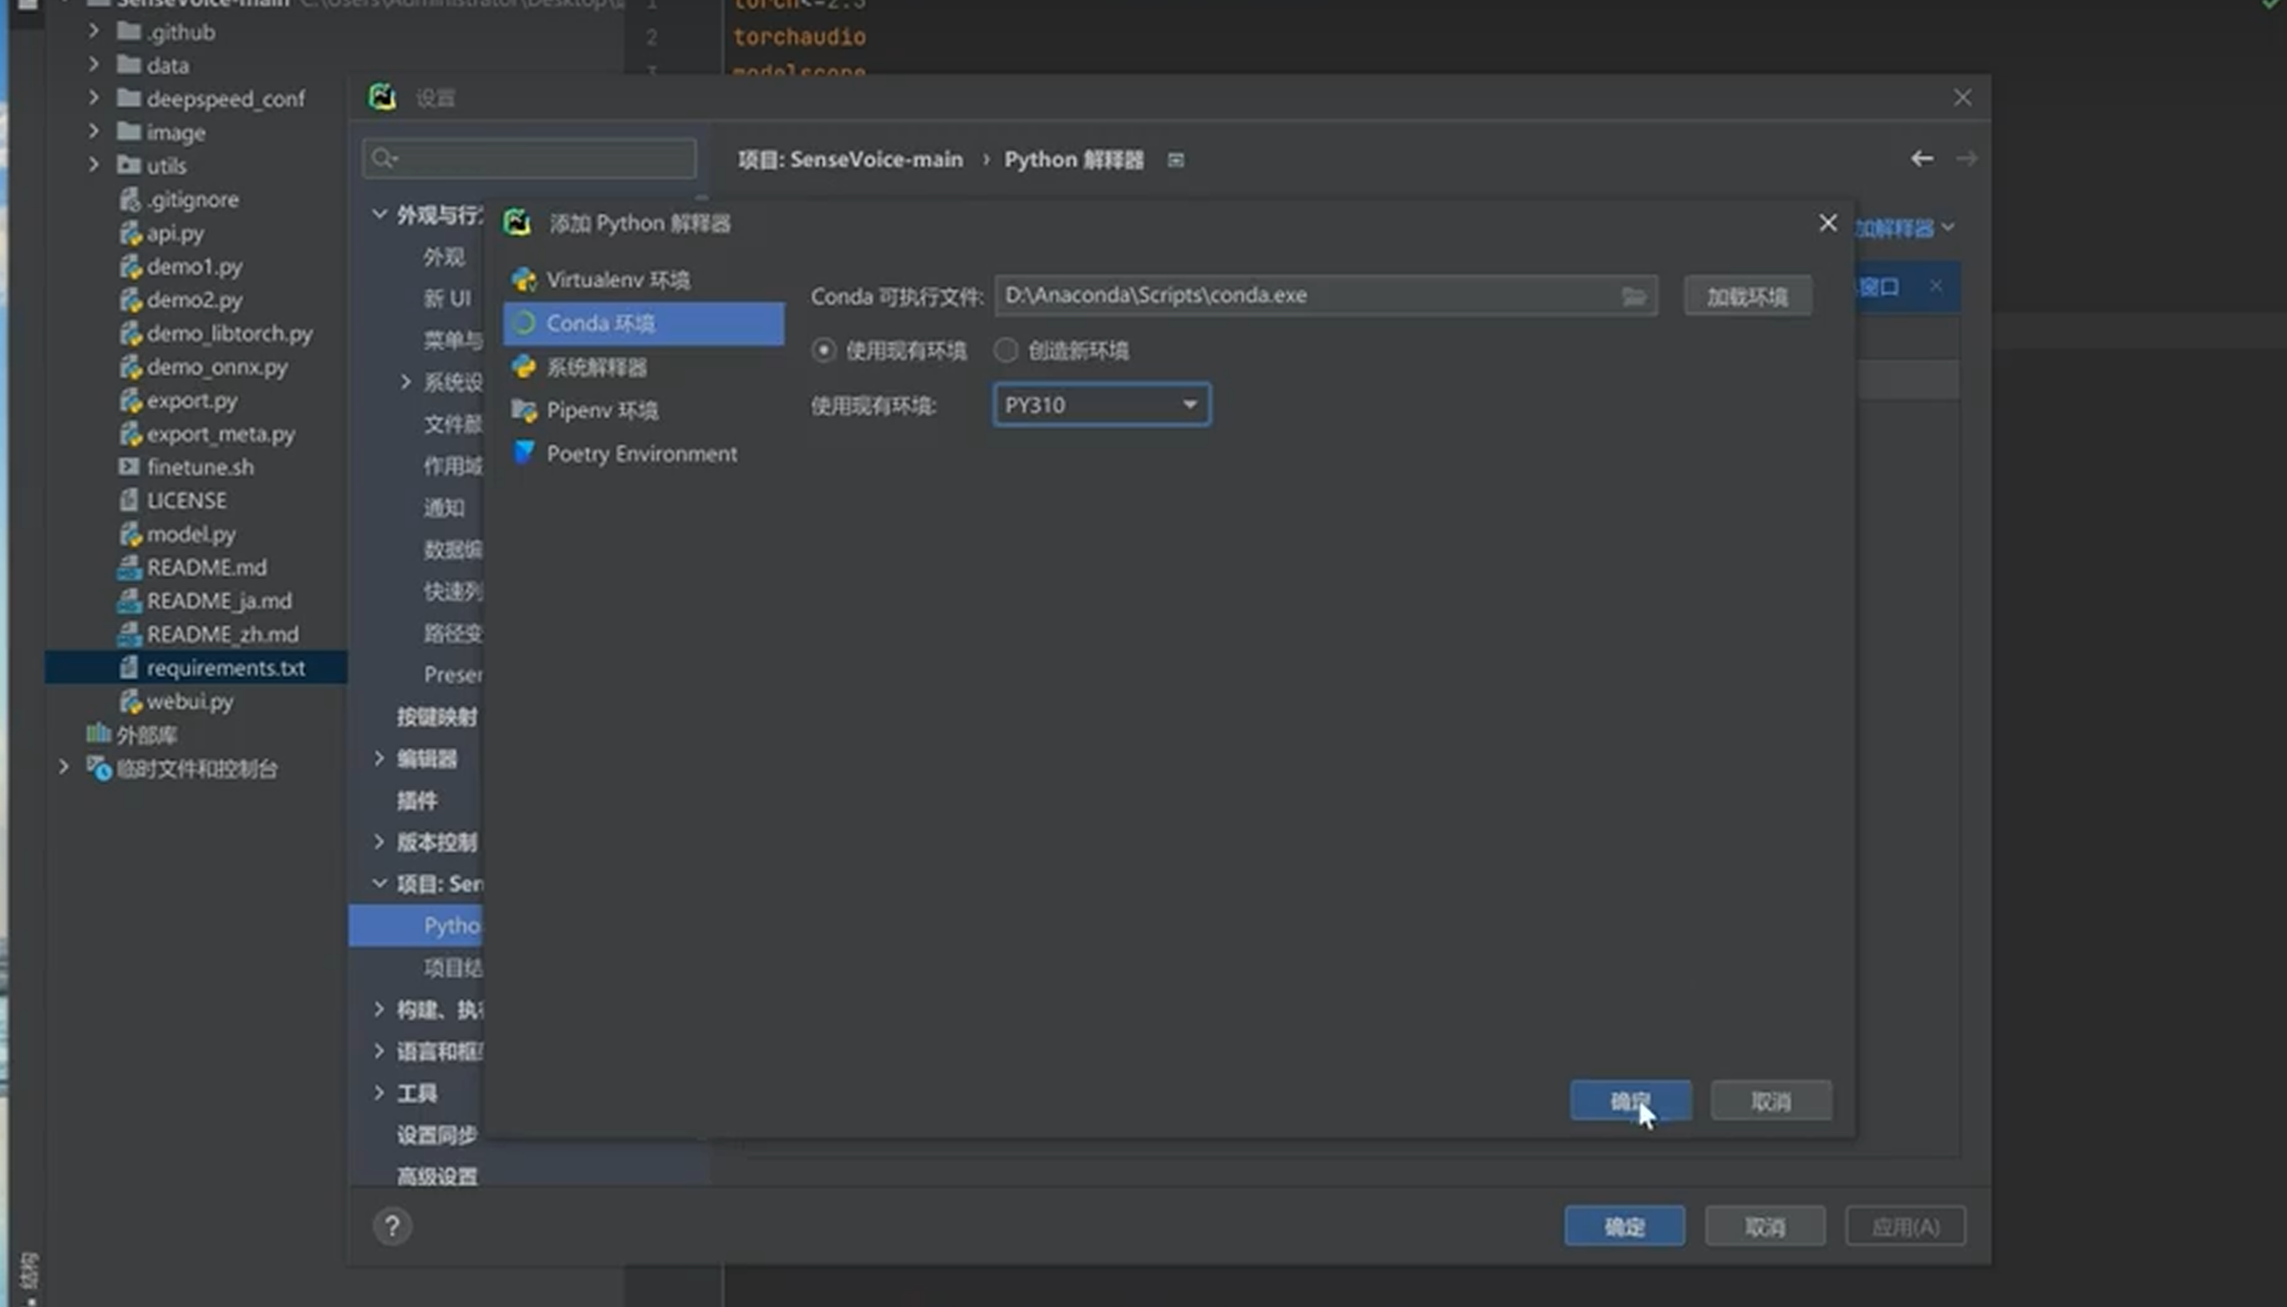The width and height of the screenshot is (2287, 1307).
Task: Expand the deepspeed_conf folder
Action: tap(94, 98)
